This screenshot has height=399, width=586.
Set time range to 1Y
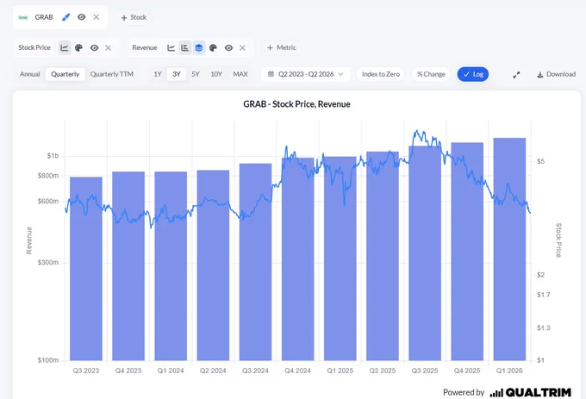(158, 74)
